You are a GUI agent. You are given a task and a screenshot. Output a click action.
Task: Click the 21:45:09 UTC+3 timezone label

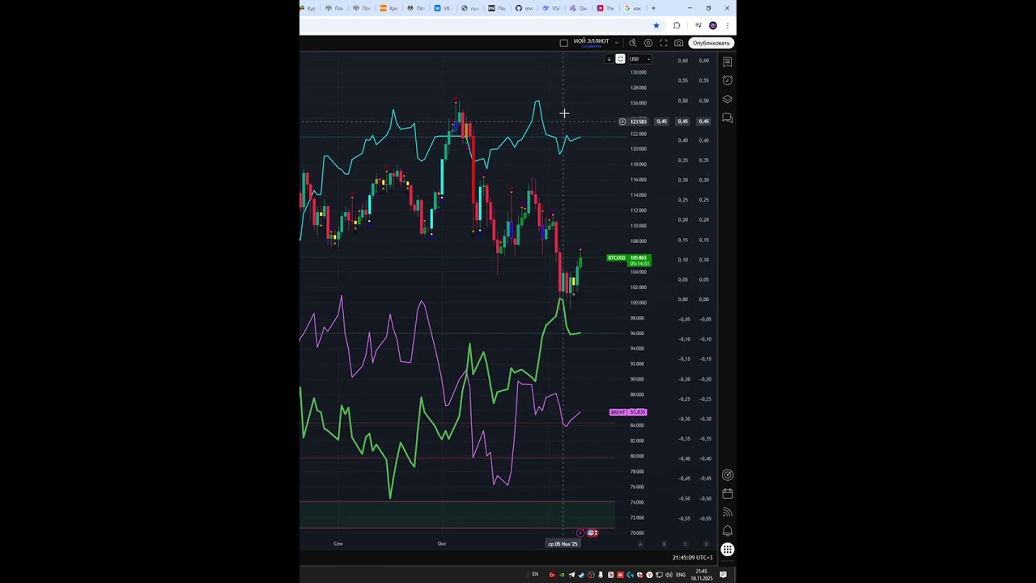pos(692,558)
